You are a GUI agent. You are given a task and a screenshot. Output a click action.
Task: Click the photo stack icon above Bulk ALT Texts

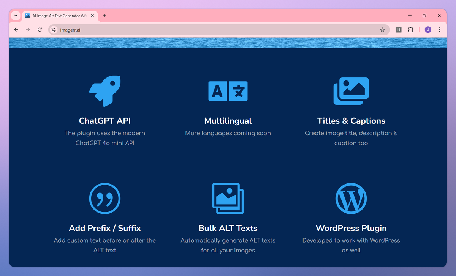(x=228, y=198)
